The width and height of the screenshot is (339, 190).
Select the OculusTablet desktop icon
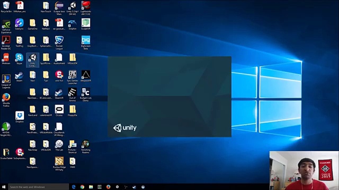[6, 154]
